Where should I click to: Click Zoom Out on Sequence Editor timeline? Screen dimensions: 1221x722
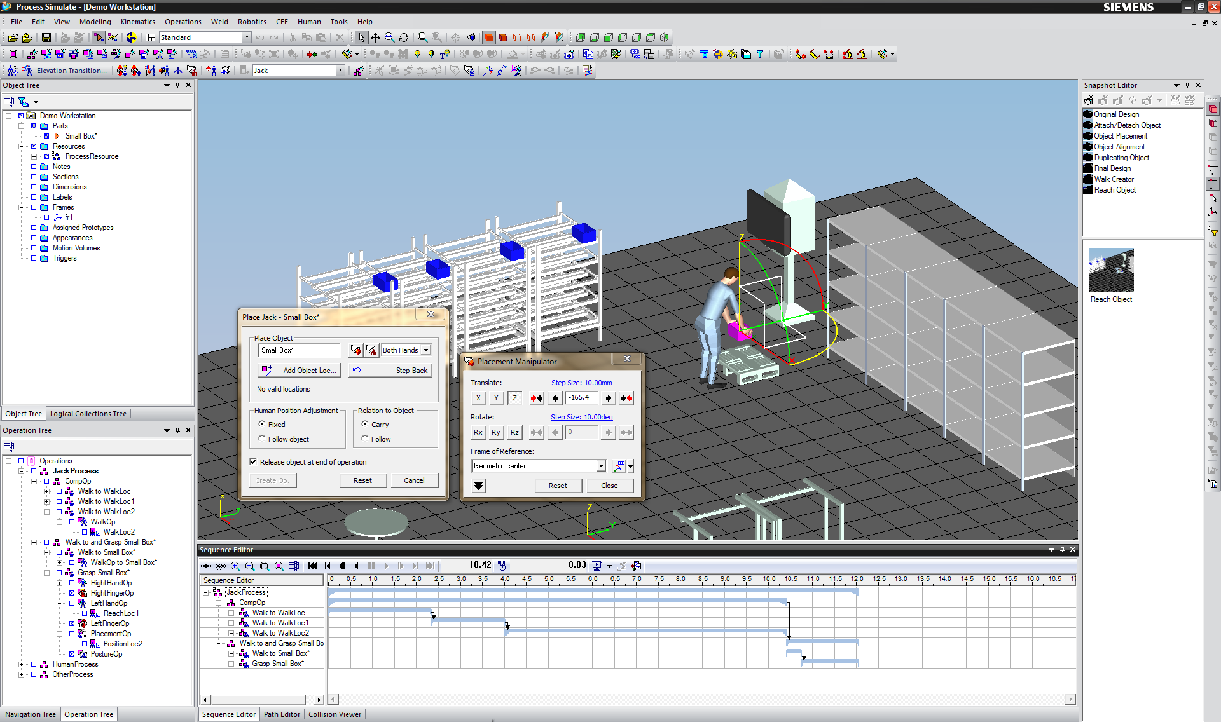[250, 566]
